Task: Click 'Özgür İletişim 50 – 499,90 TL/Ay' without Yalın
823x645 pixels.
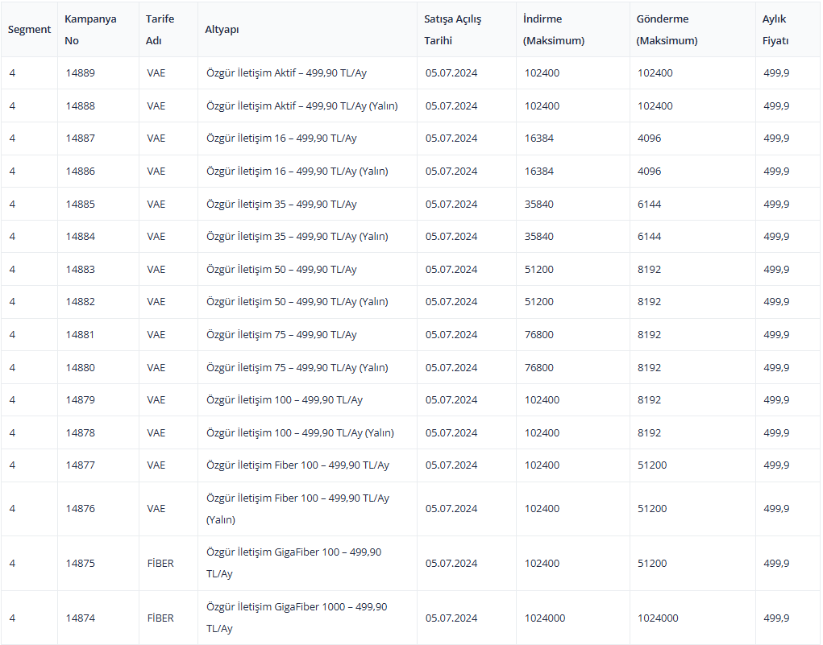Action: click(x=281, y=269)
